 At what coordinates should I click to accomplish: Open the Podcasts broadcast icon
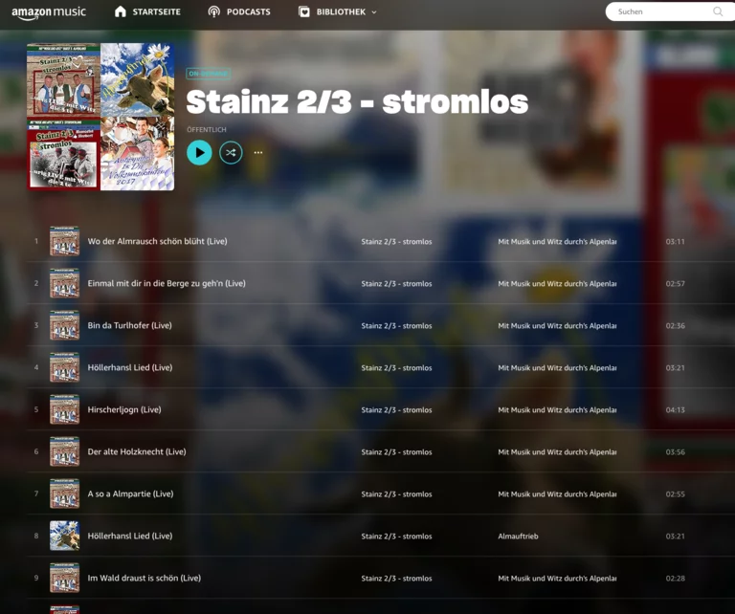coord(214,11)
